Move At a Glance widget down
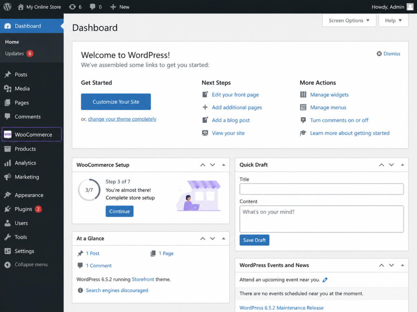 213,238
